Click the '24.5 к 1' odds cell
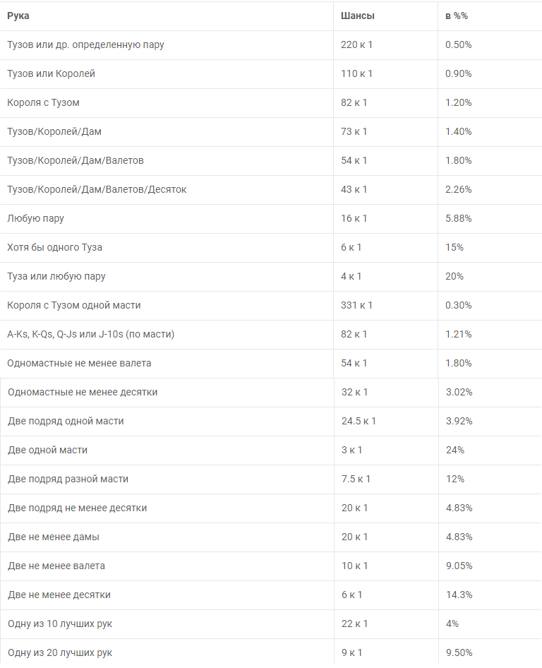 click(x=359, y=421)
